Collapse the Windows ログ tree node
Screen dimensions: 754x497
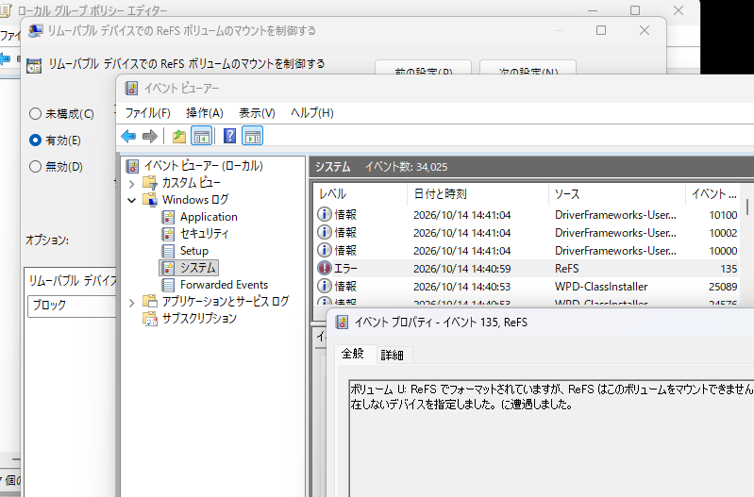132,200
